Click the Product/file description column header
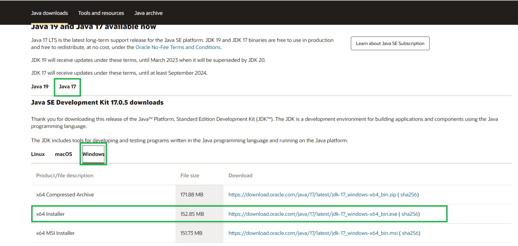 (x=65, y=175)
